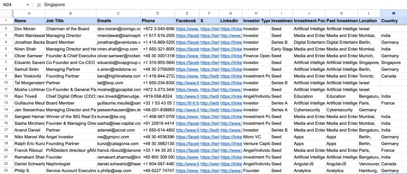Click the s.siren@redstone.vc email cell
This screenshot has width=407, height=174.
click(118, 69)
